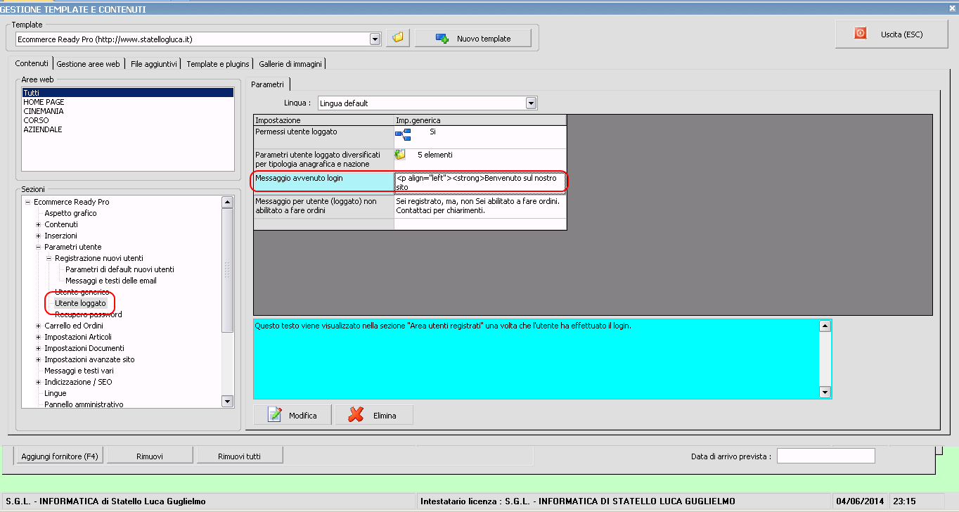The height and width of the screenshot is (512, 959).
Task: Select AZIENDALE in the Aree web list
Action: click(x=127, y=129)
